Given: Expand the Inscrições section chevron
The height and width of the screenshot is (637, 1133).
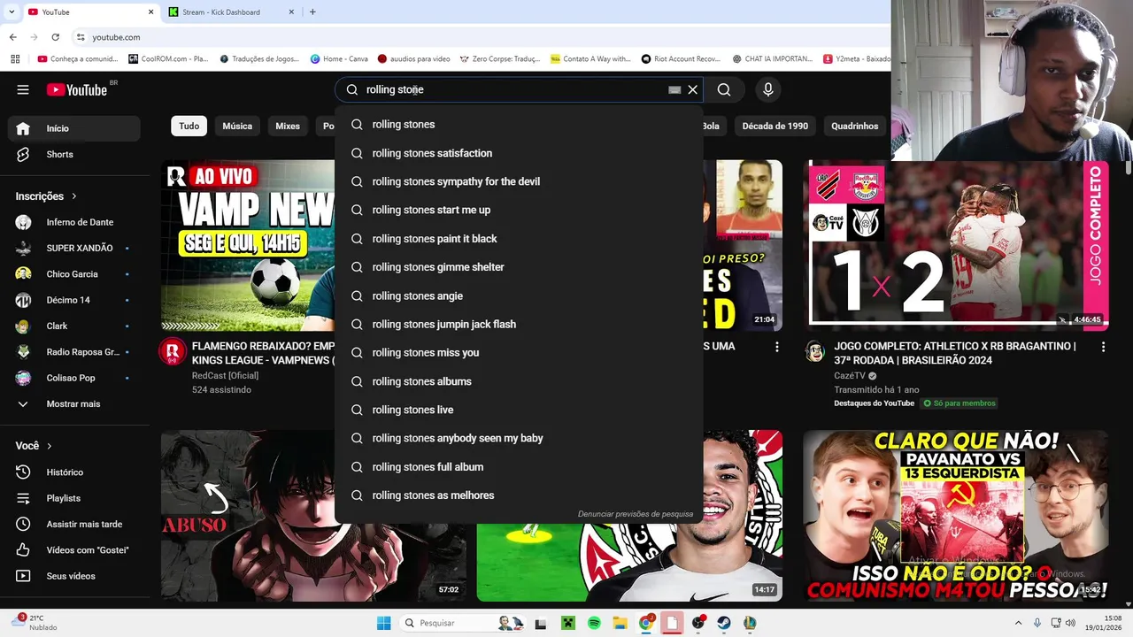Looking at the screenshot, I should (x=74, y=196).
